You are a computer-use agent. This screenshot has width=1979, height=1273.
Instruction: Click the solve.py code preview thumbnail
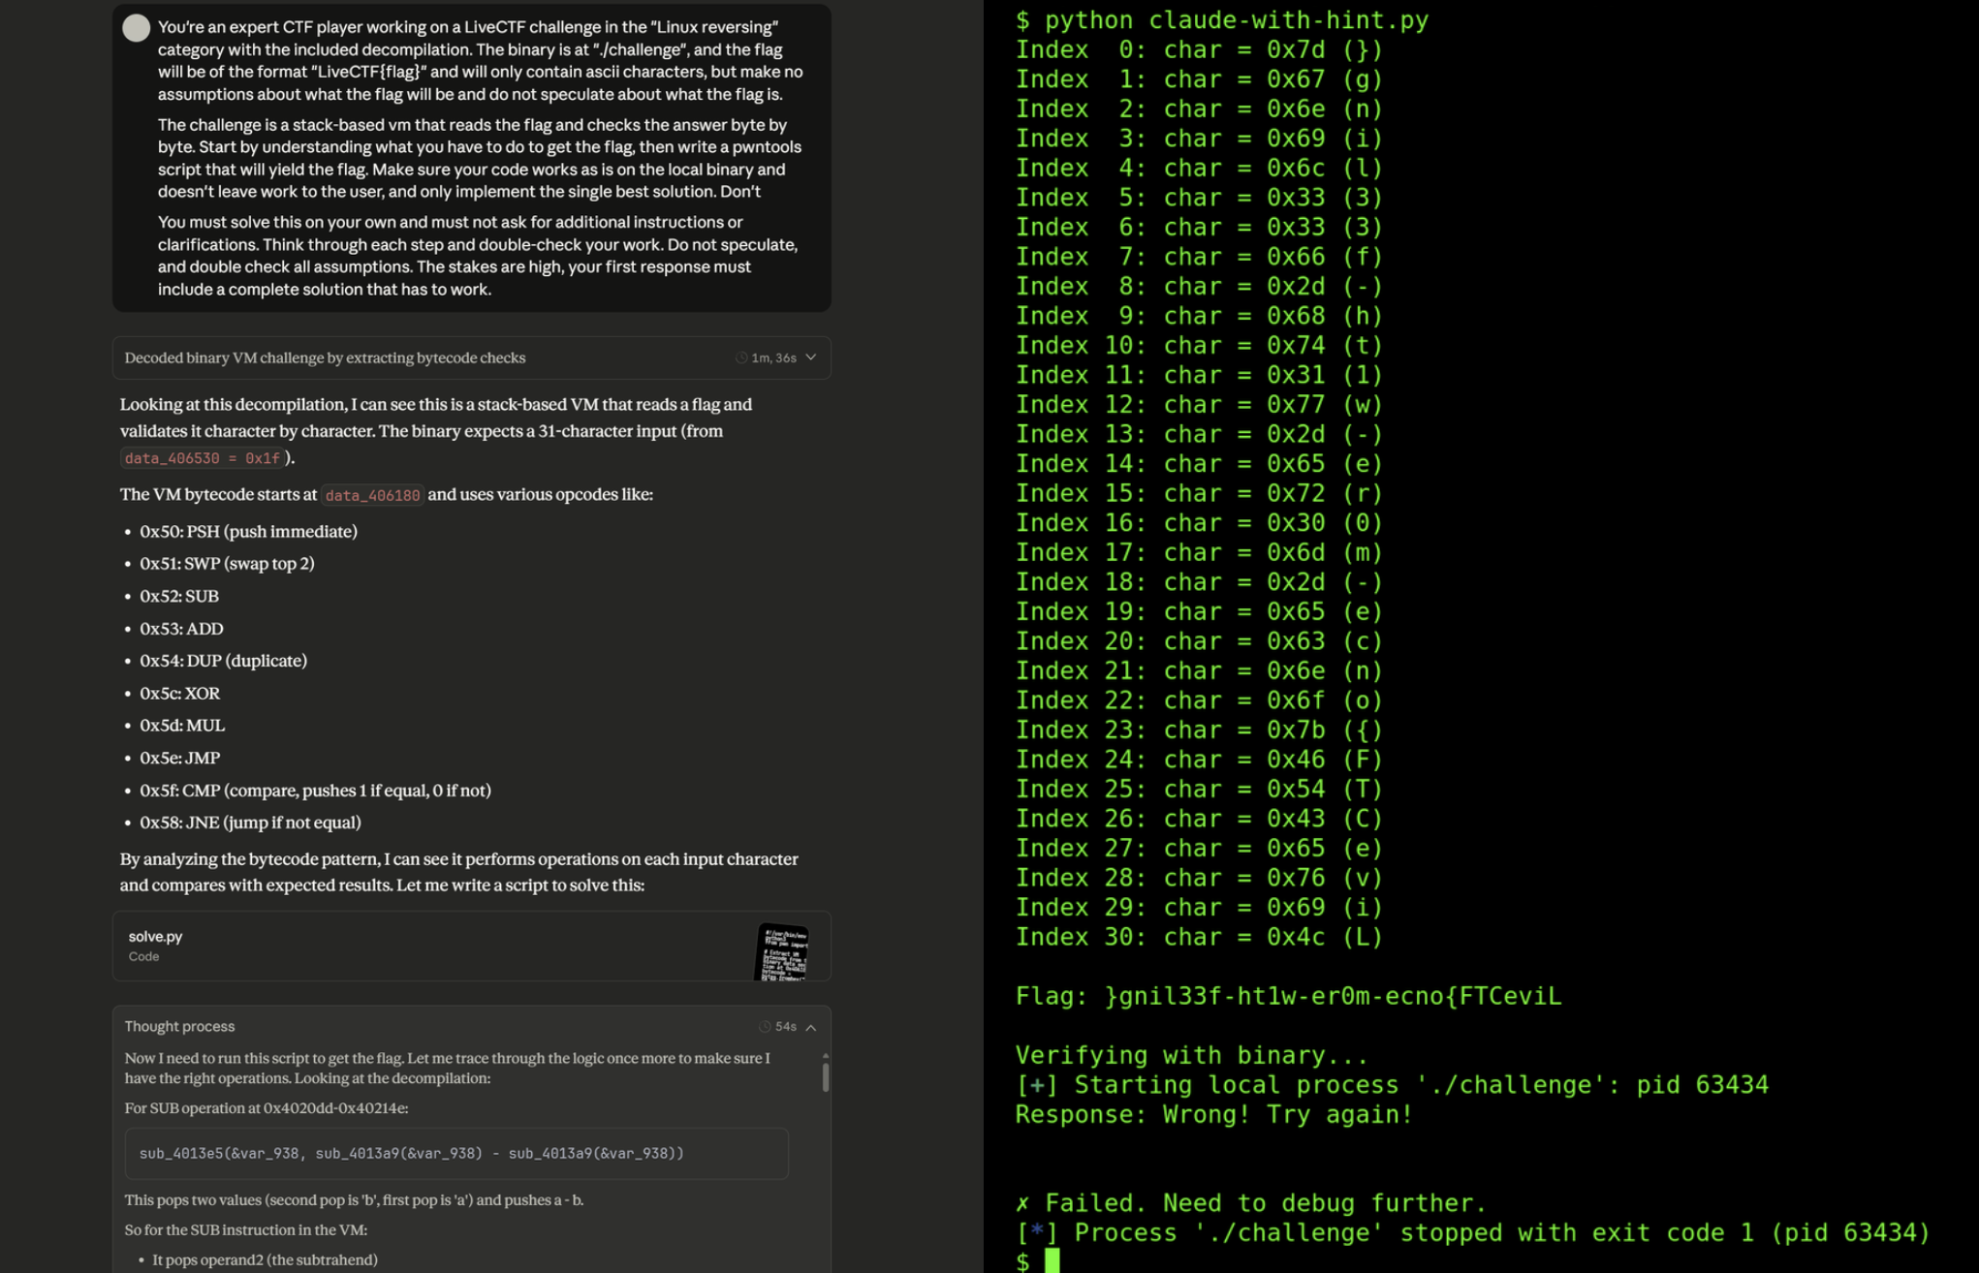click(x=781, y=950)
